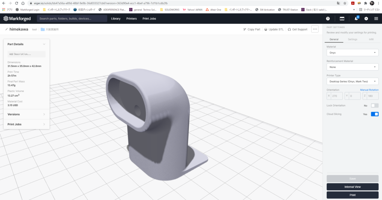Open the TRUST-Station bookmark
The height and width of the screenshot is (200, 382).
click(288, 10)
